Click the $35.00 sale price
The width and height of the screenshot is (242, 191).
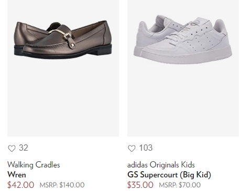(x=140, y=185)
